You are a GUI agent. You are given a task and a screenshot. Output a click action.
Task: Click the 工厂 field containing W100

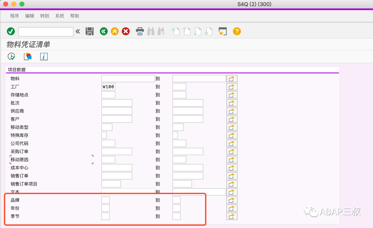pyautogui.click(x=108, y=86)
